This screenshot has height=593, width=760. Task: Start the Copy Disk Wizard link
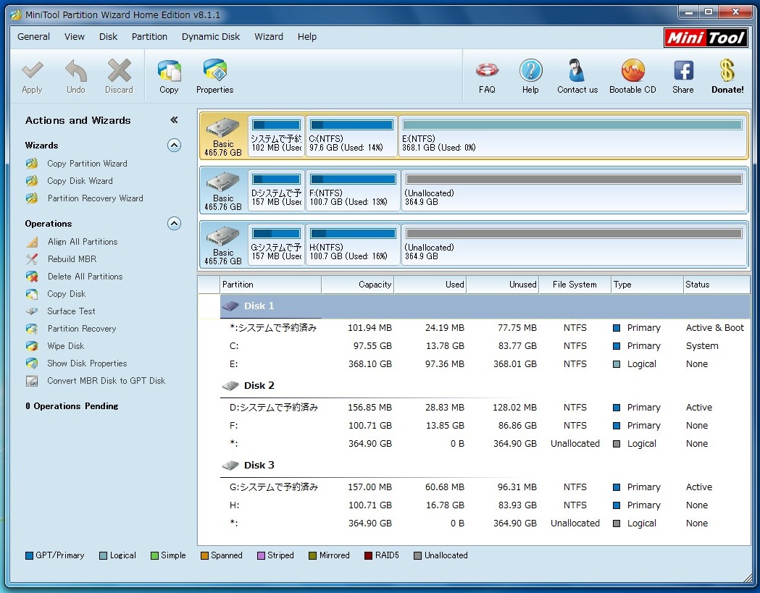[x=80, y=181]
